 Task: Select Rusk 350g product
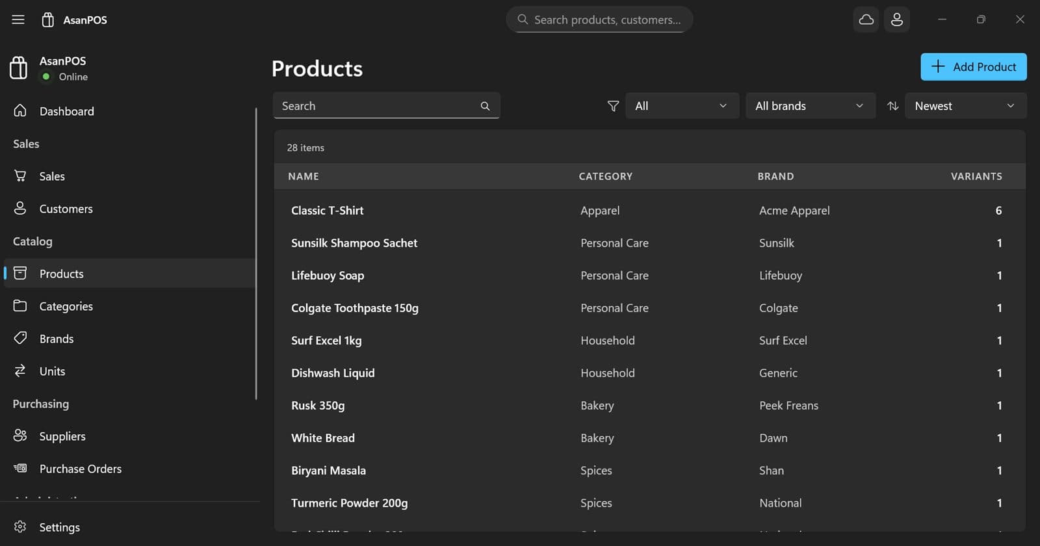650,406
